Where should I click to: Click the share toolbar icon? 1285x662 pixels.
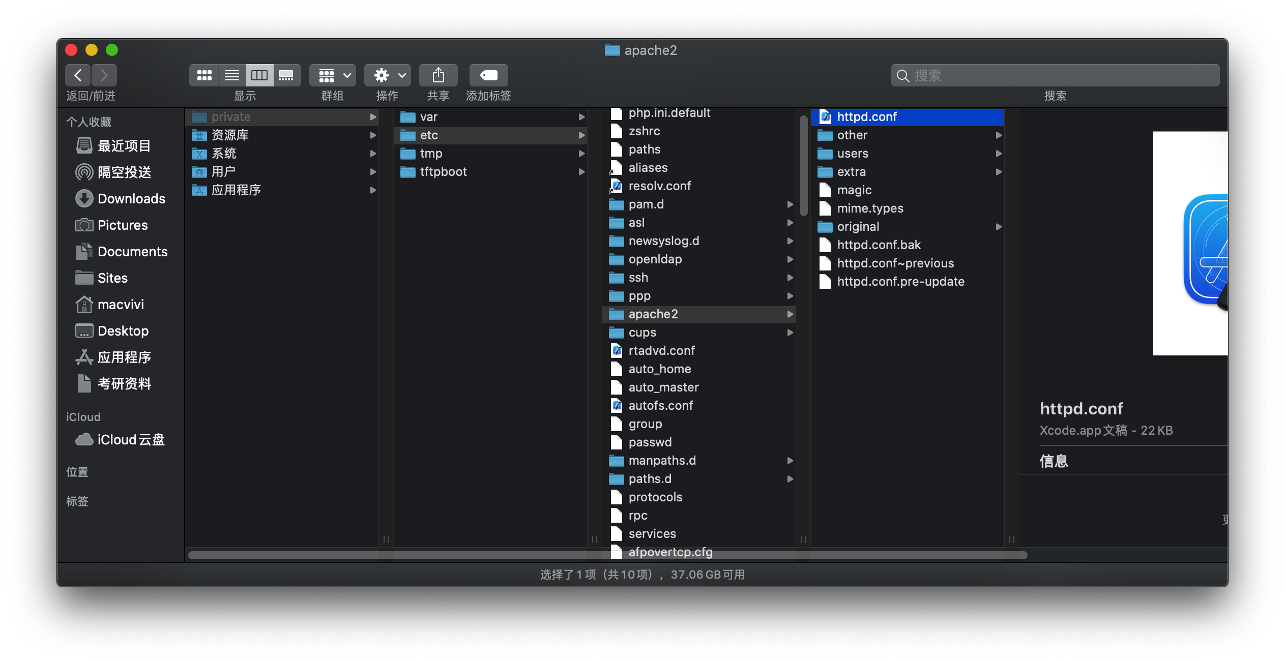[438, 75]
